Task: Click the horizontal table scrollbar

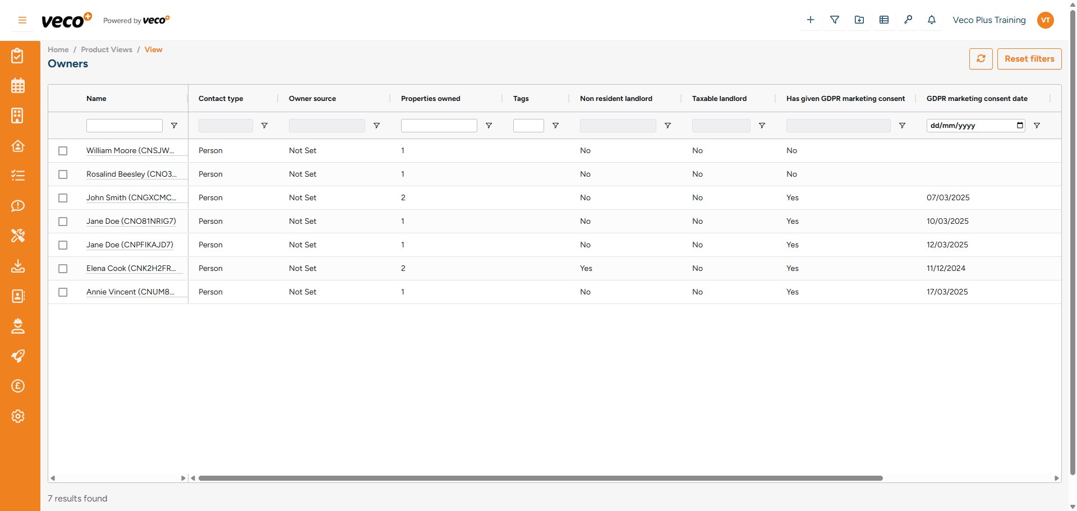Action: 540,478
